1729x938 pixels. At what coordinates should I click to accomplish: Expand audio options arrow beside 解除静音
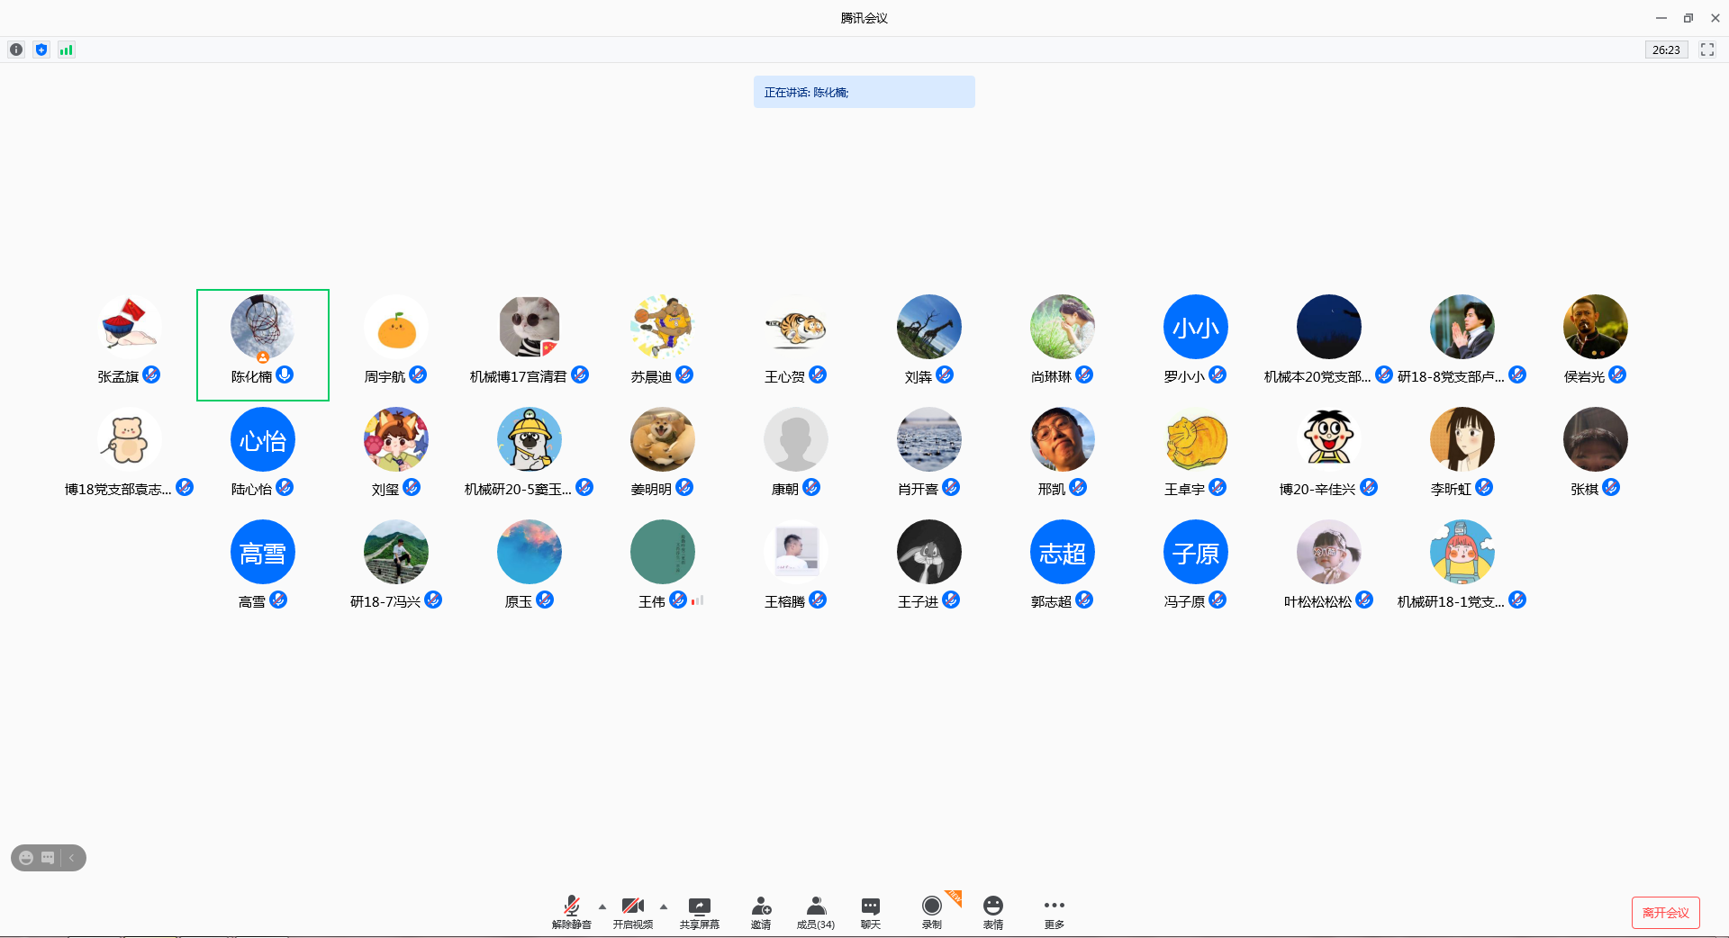[602, 906]
